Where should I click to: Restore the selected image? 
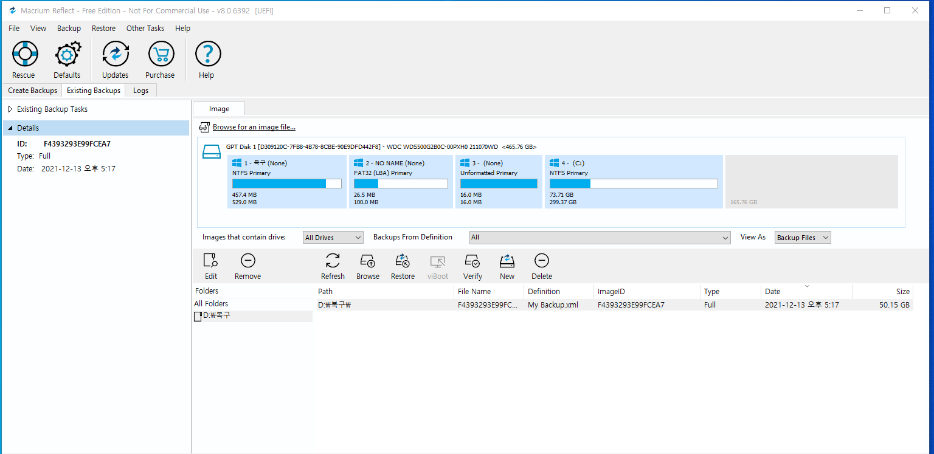[403, 261]
